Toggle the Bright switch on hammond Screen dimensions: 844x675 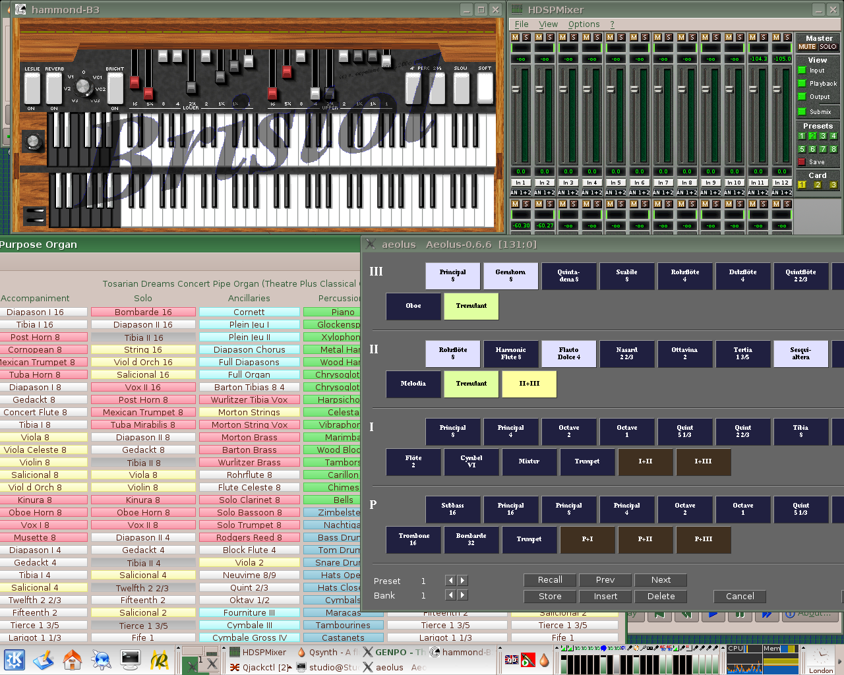tap(115, 88)
